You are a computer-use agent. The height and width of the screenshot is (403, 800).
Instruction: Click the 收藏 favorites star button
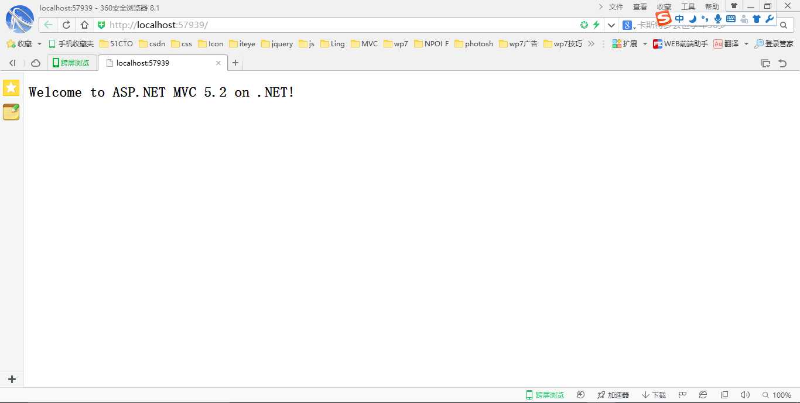(19, 43)
